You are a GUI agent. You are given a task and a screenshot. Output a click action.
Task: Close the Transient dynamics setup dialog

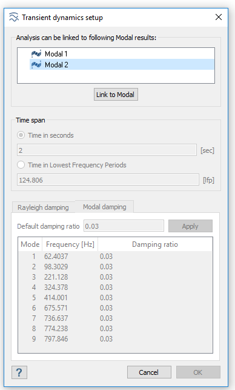coord(219,17)
